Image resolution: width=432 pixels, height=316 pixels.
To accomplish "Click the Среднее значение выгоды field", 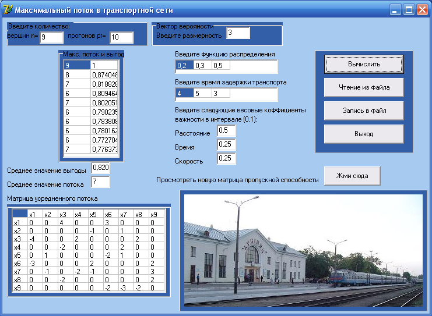I will click(x=101, y=168).
